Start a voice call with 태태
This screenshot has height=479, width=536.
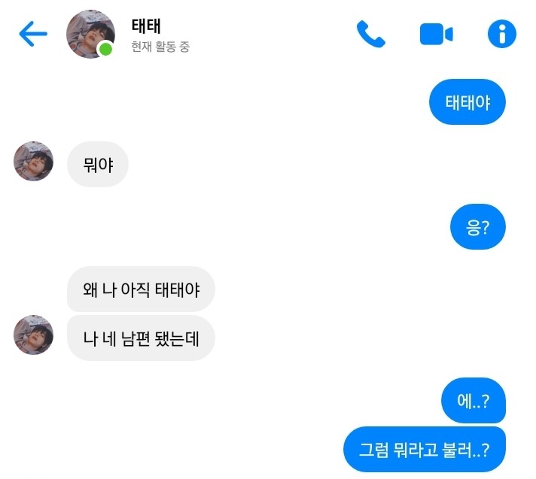coord(370,34)
